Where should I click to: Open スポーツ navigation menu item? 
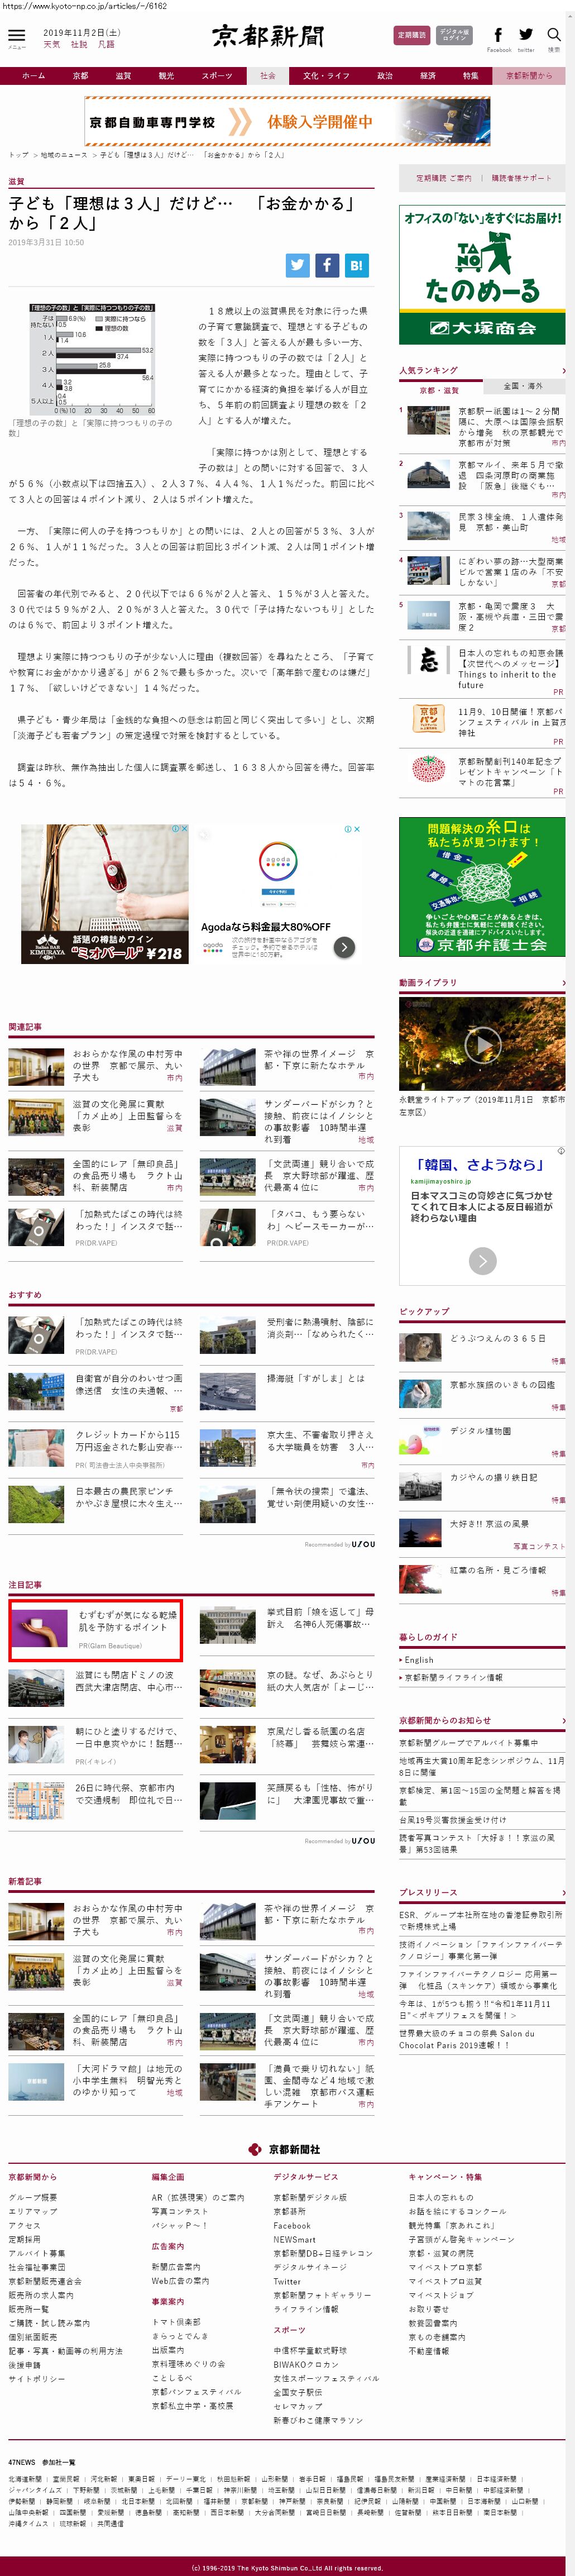tap(216, 76)
